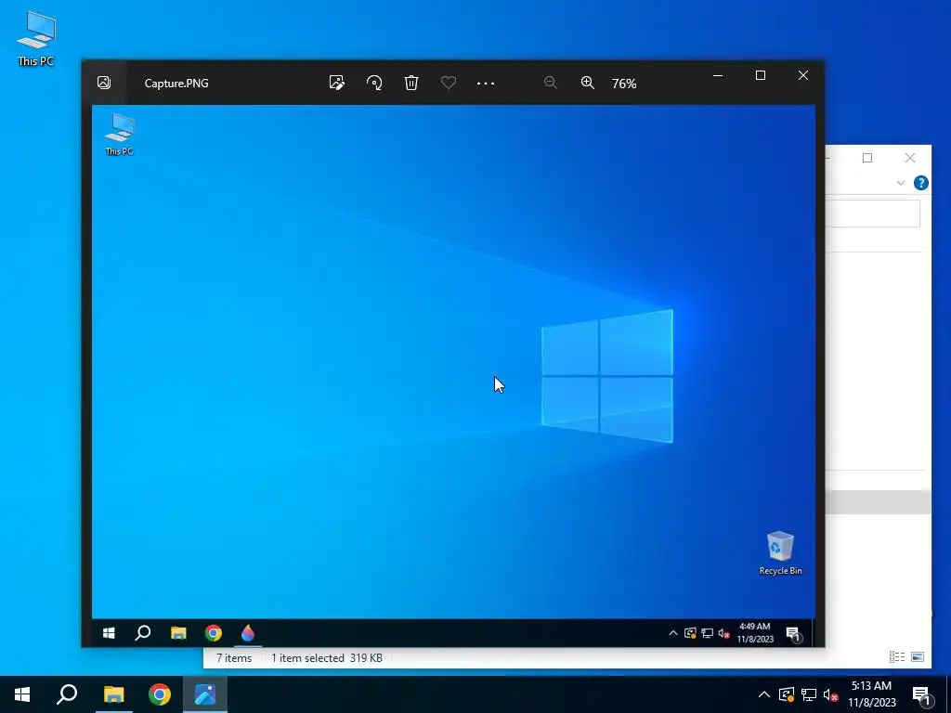This screenshot has width=951, height=713.
Task: Click the displayed Capture.PNG image
Action: (453, 376)
